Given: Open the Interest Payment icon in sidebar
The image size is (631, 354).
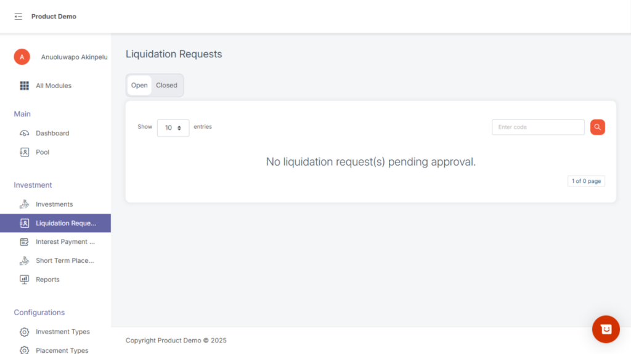Looking at the screenshot, I should (25, 242).
